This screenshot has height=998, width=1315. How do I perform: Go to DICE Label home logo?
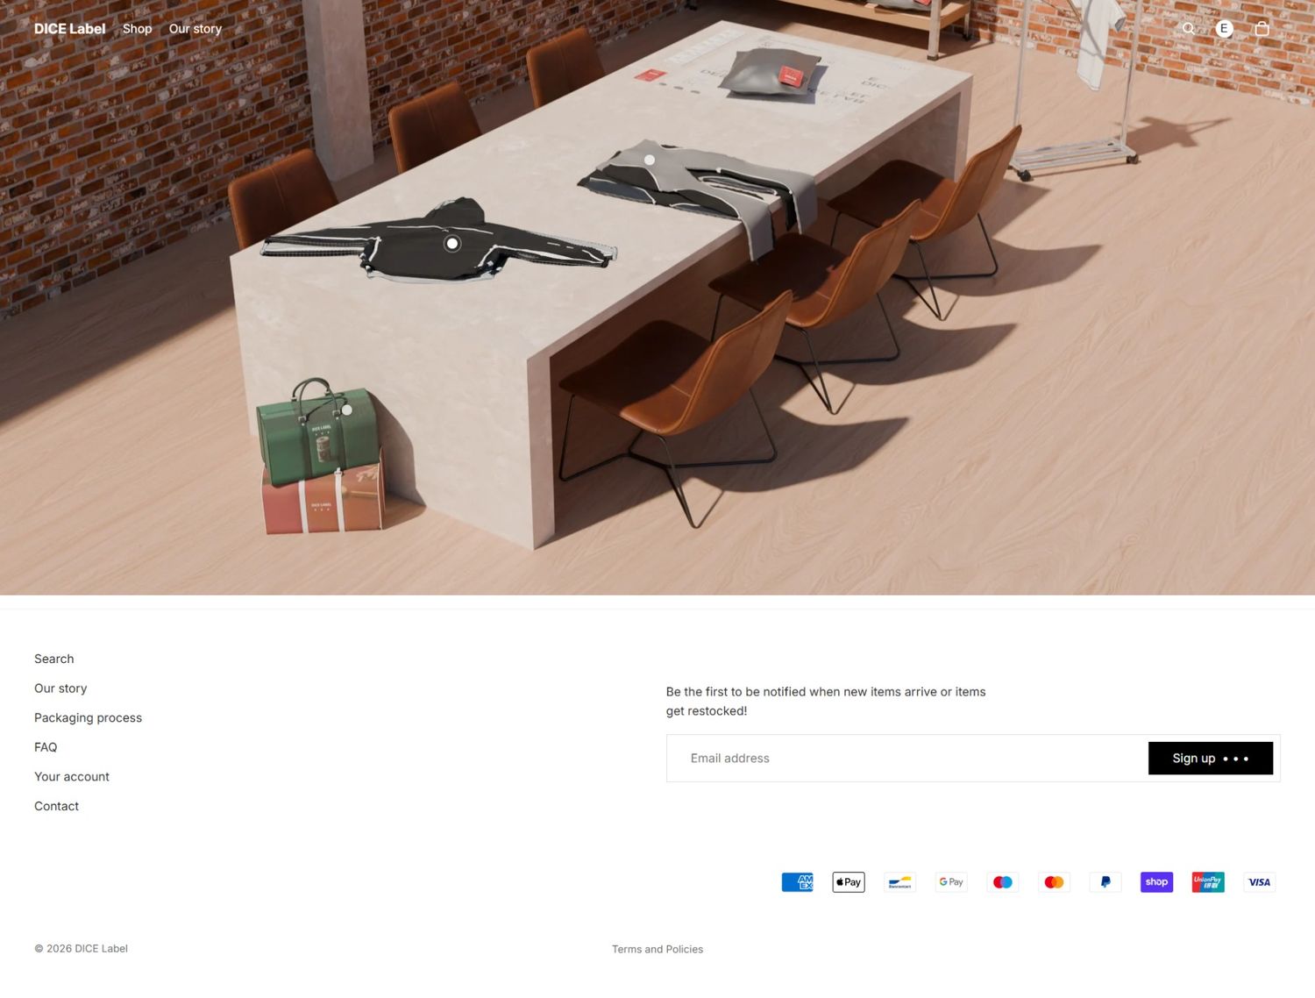70,29
